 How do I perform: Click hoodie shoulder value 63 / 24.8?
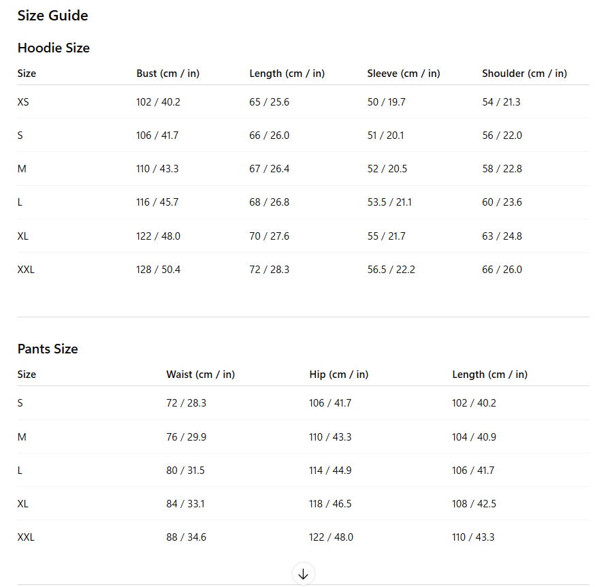pyautogui.click(x=502, y=236)
